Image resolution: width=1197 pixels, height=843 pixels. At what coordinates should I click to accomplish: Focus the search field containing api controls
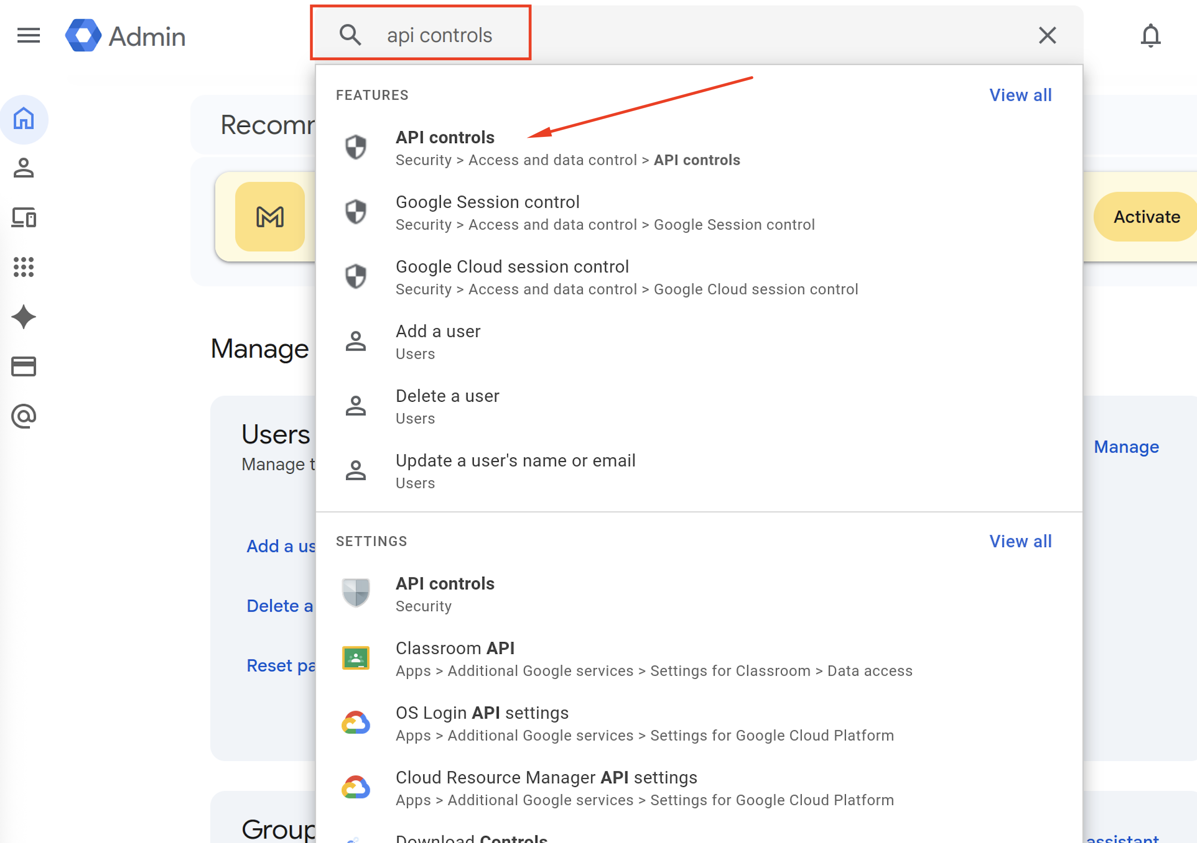click(699, 35)
